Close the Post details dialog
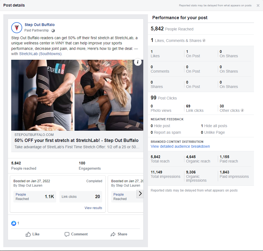 coord(258,5)
